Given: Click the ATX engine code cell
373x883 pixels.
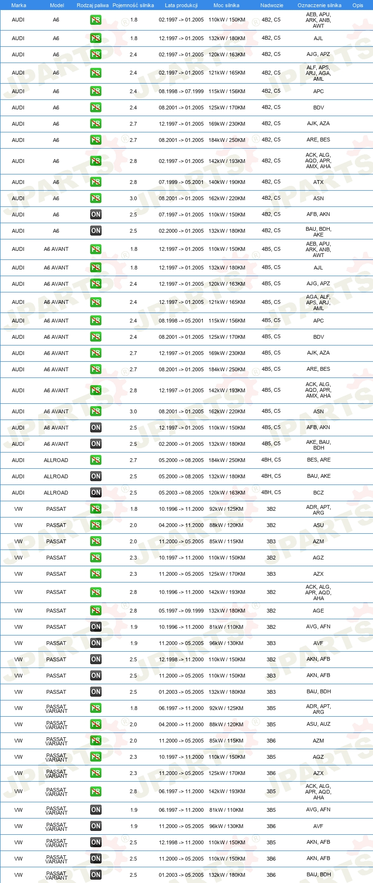Looking at the screenshot, I should pyautogui.click(x=319, y=182).
